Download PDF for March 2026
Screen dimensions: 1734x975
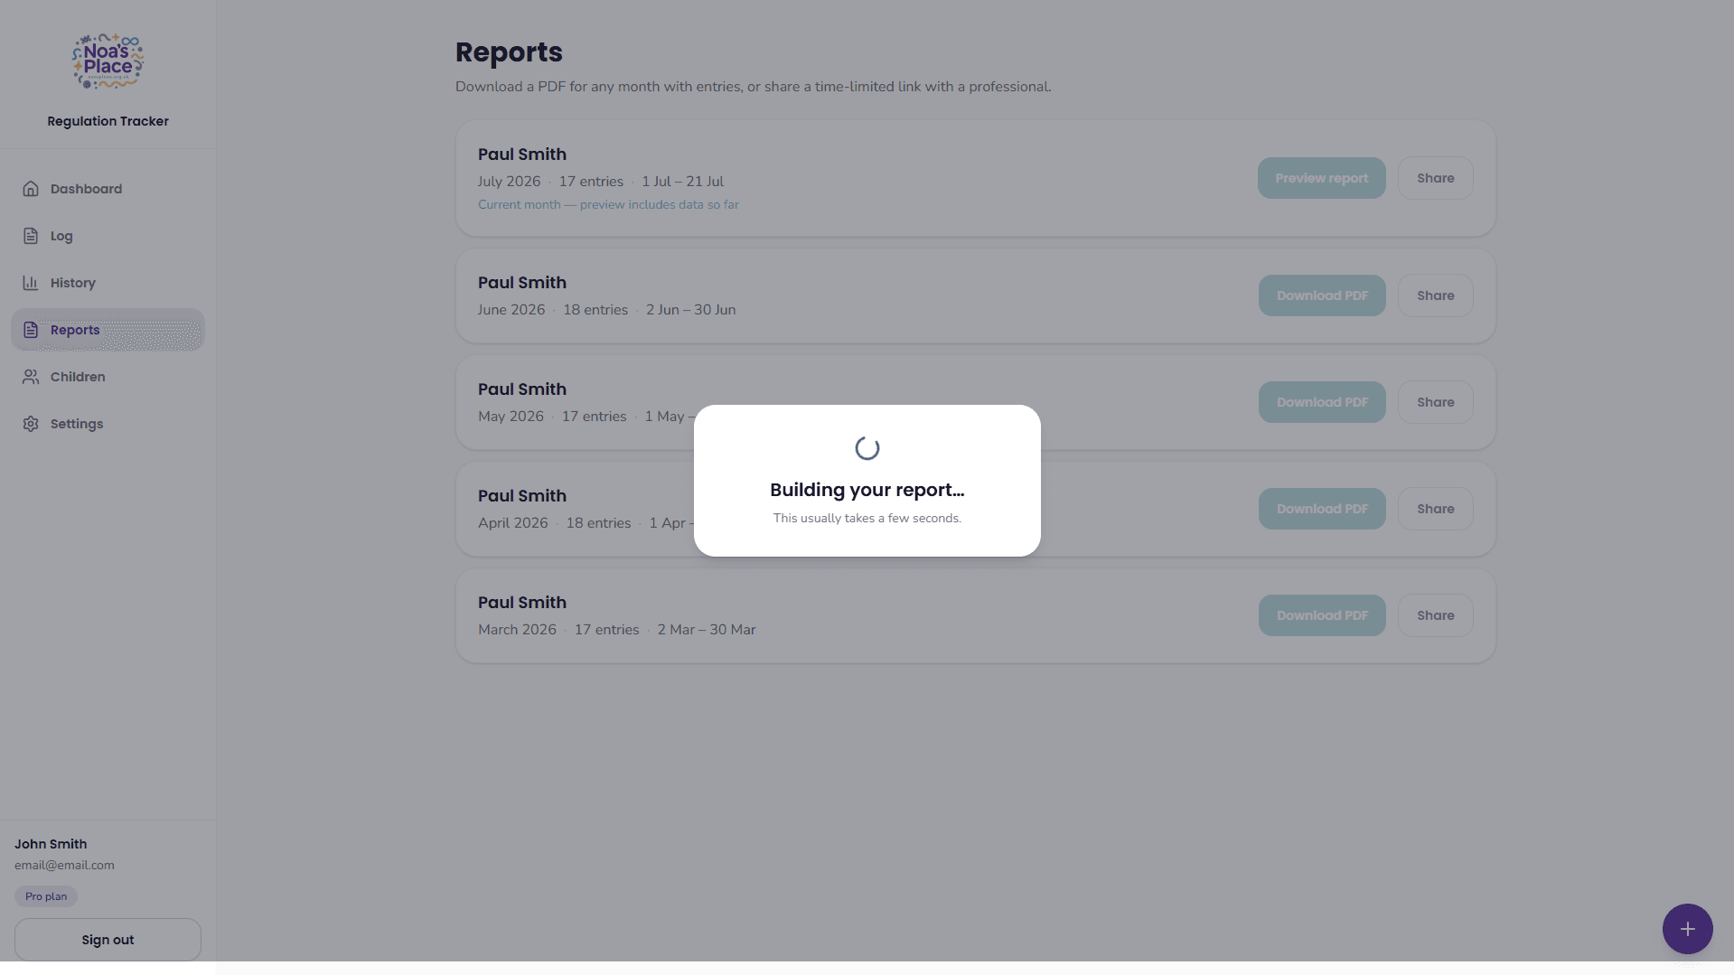pos(1322,615)
